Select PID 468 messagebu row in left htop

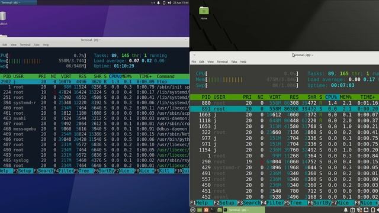(x=95, y=129)
